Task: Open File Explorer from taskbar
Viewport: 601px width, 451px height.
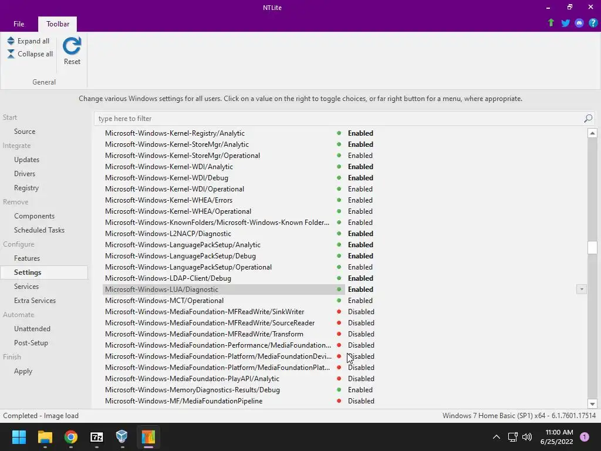Action: 45,437
